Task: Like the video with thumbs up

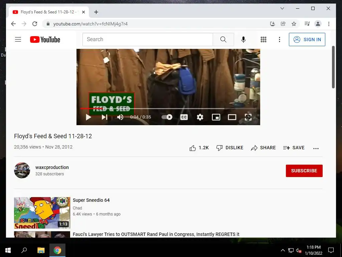Action: (199, 148)
